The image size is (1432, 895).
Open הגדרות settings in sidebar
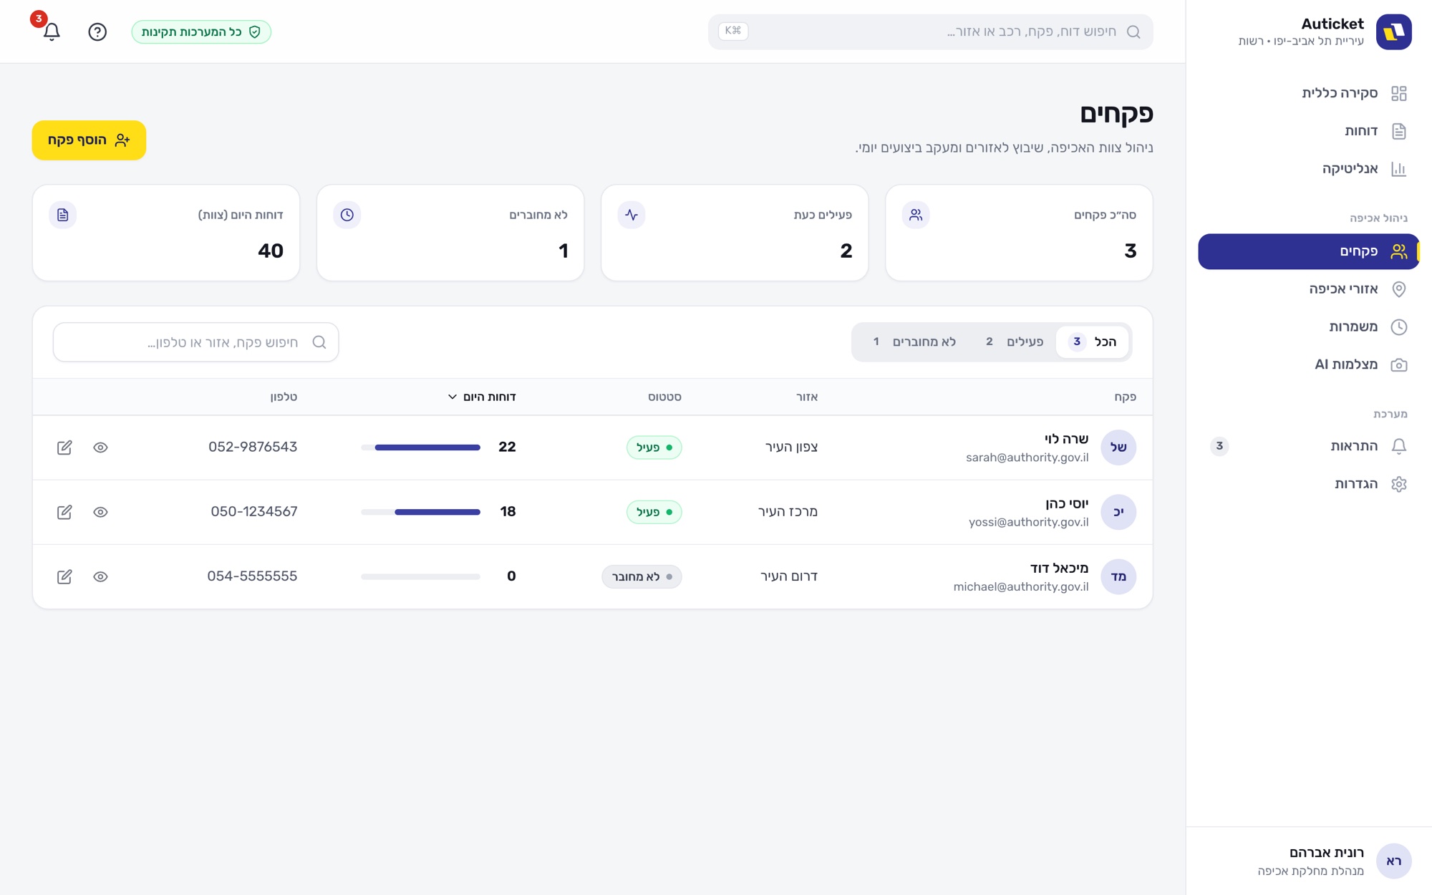tap(1309, 484)
